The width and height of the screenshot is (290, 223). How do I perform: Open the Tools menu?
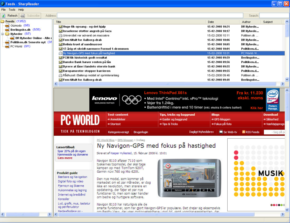[x=12, y=10]
